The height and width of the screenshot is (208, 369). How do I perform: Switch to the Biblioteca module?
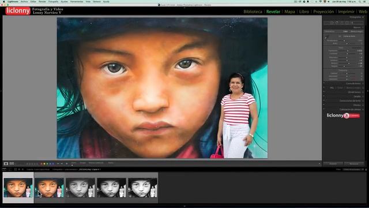[x=253, y=12]
